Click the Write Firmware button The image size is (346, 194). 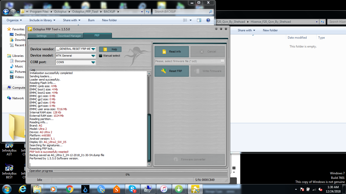tap(208, 71)
